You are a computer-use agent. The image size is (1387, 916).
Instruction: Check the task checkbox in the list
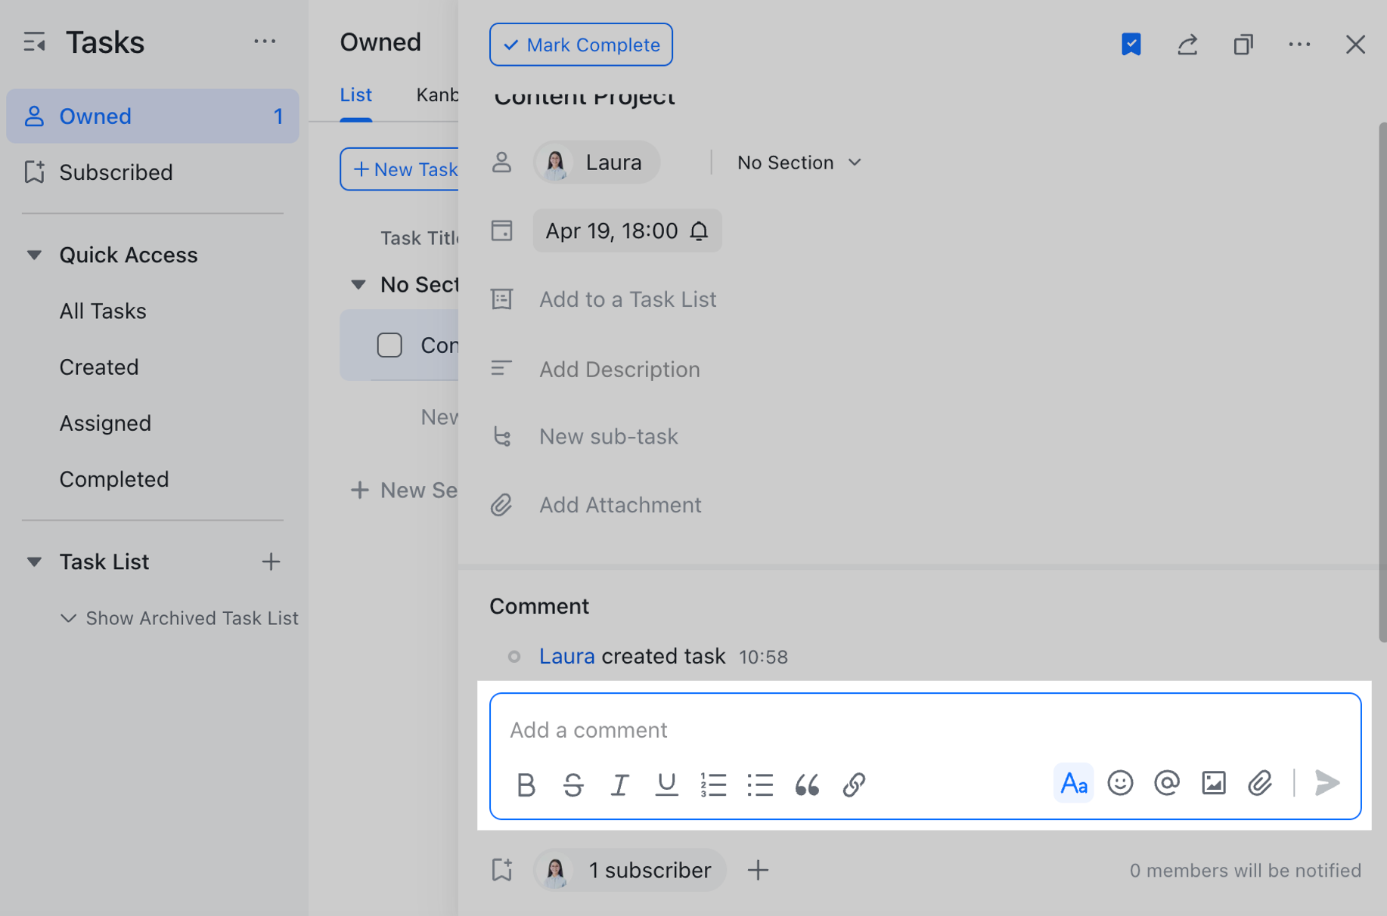click(389, 345)
